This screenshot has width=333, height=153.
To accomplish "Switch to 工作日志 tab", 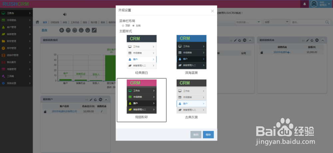I will click(75, 22).
